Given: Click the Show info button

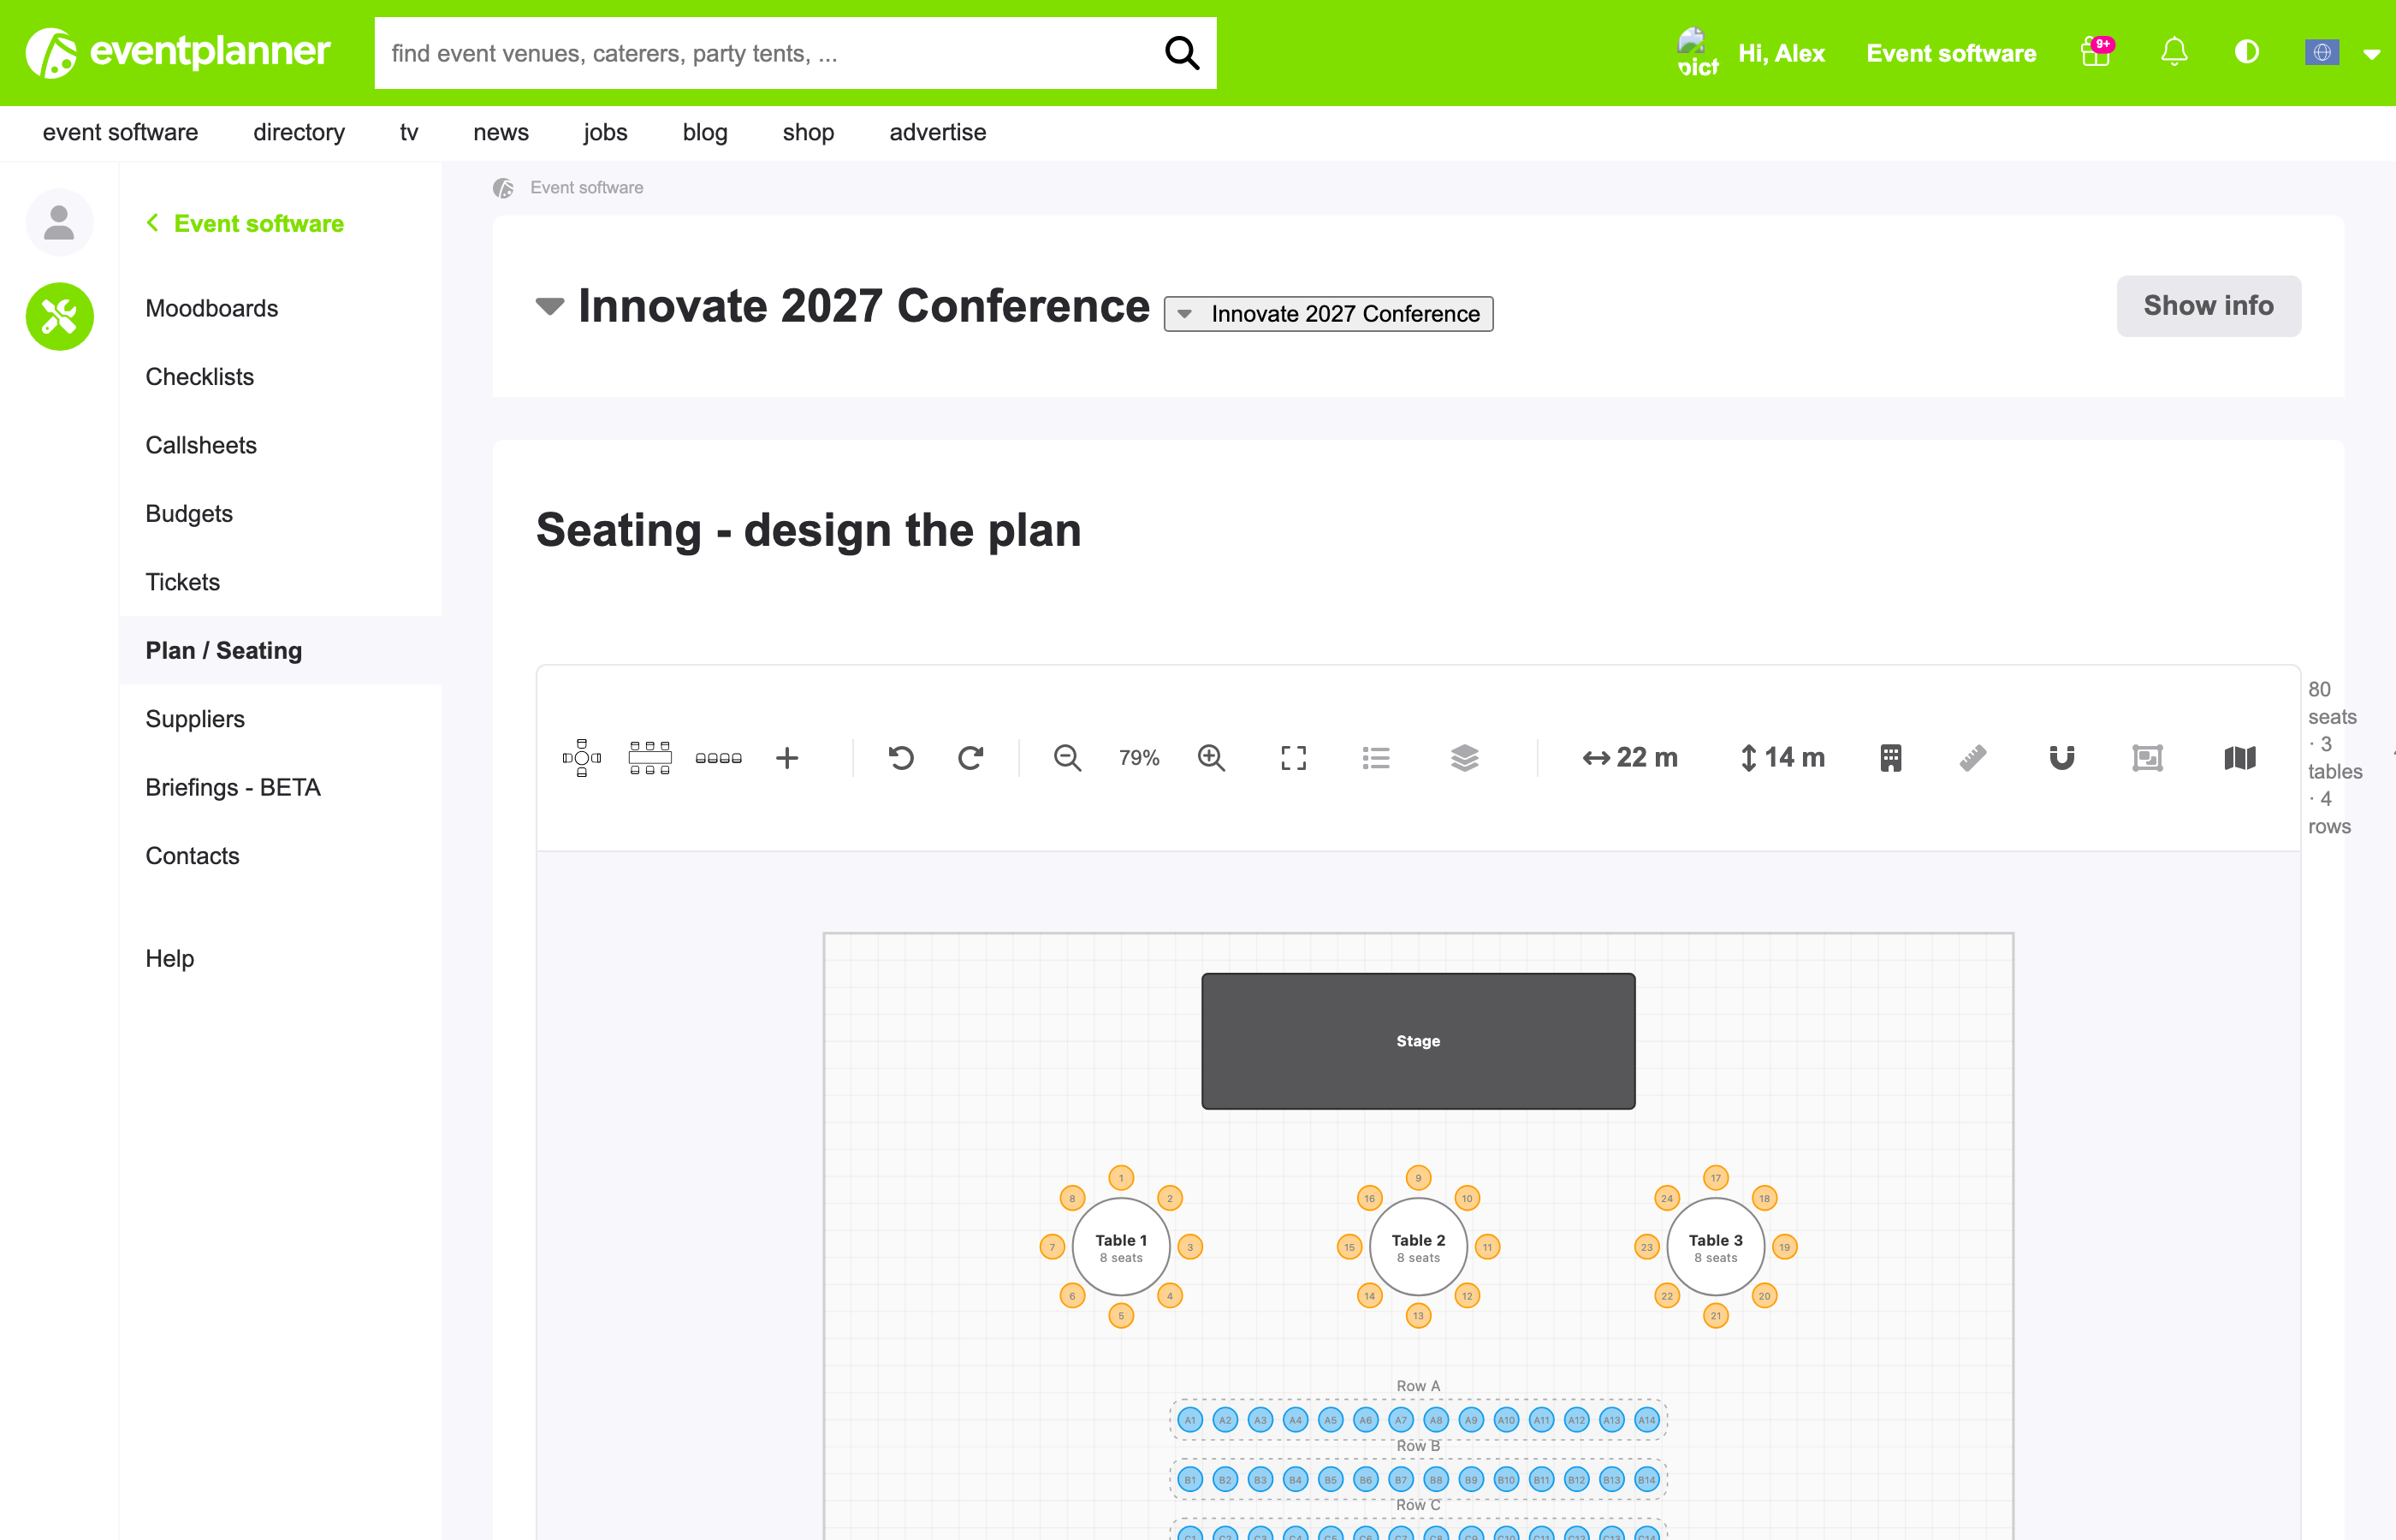Looking at the screenshot, I should coord(2208,306).
